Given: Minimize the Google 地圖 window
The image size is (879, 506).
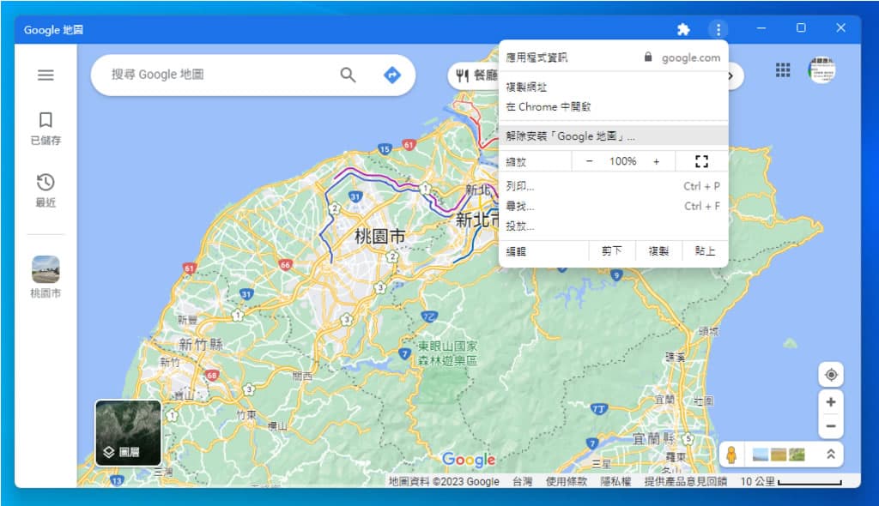Looking at the screenshot, I should [x=761, y=28].
